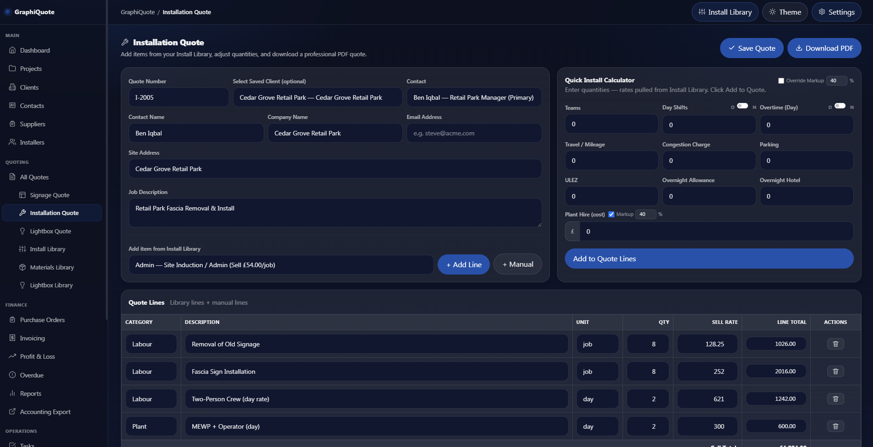The width and height of the screenshot is (873, 447).
Task: Download the quote as PDF
Action: 824,48
